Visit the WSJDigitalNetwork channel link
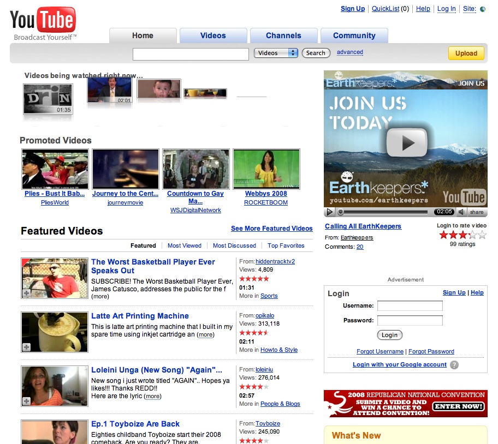 [195, 210]
